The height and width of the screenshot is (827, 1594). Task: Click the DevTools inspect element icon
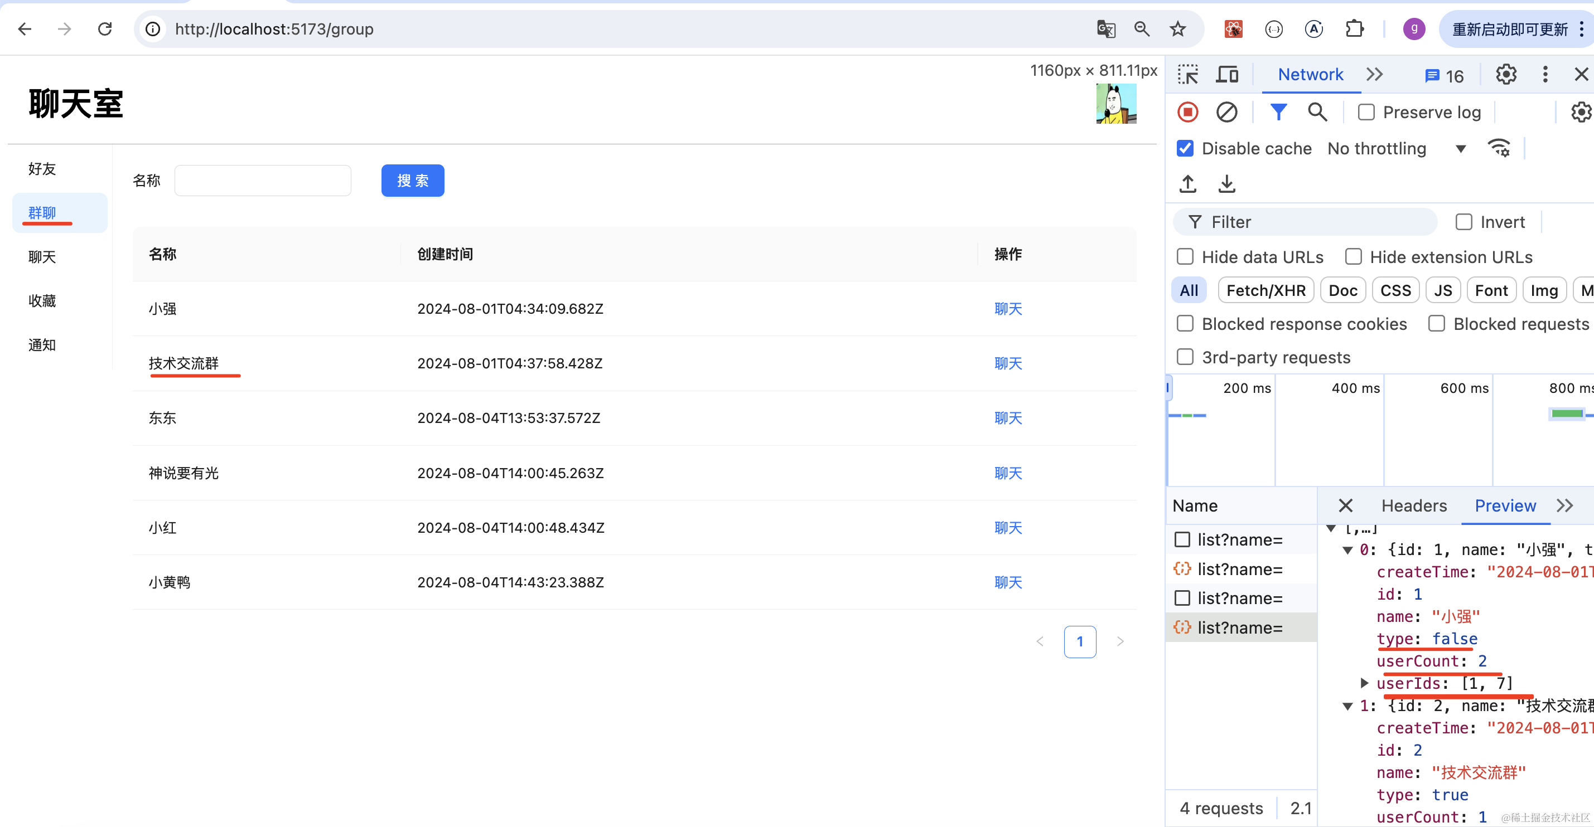(x=1187, y=75)
